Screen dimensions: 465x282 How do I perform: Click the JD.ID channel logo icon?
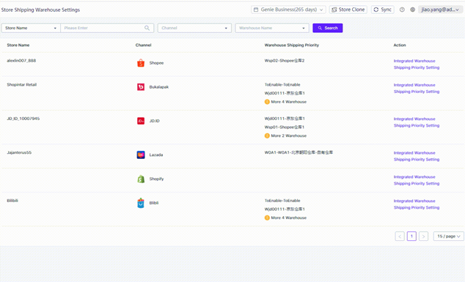point(141,121)
